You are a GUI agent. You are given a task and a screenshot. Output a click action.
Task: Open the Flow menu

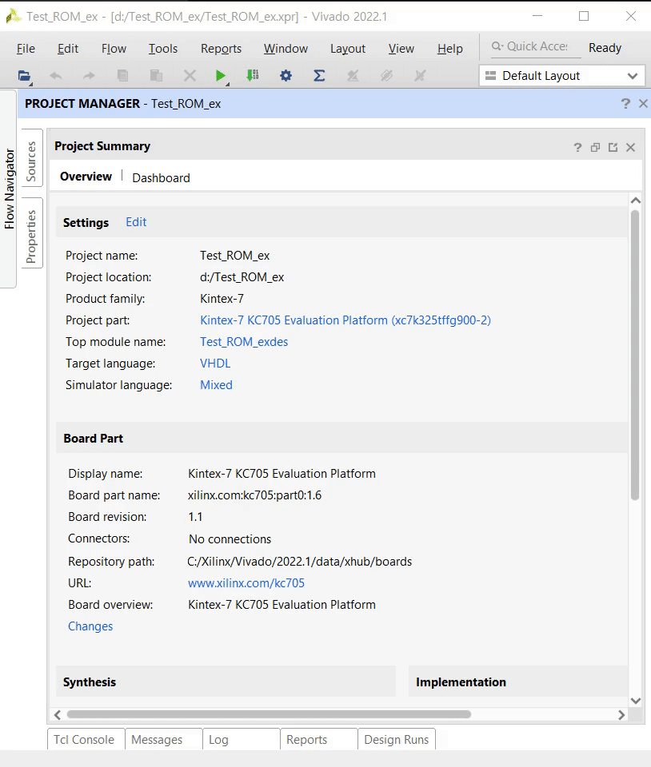pyautogui.click(x=114, y=49)
